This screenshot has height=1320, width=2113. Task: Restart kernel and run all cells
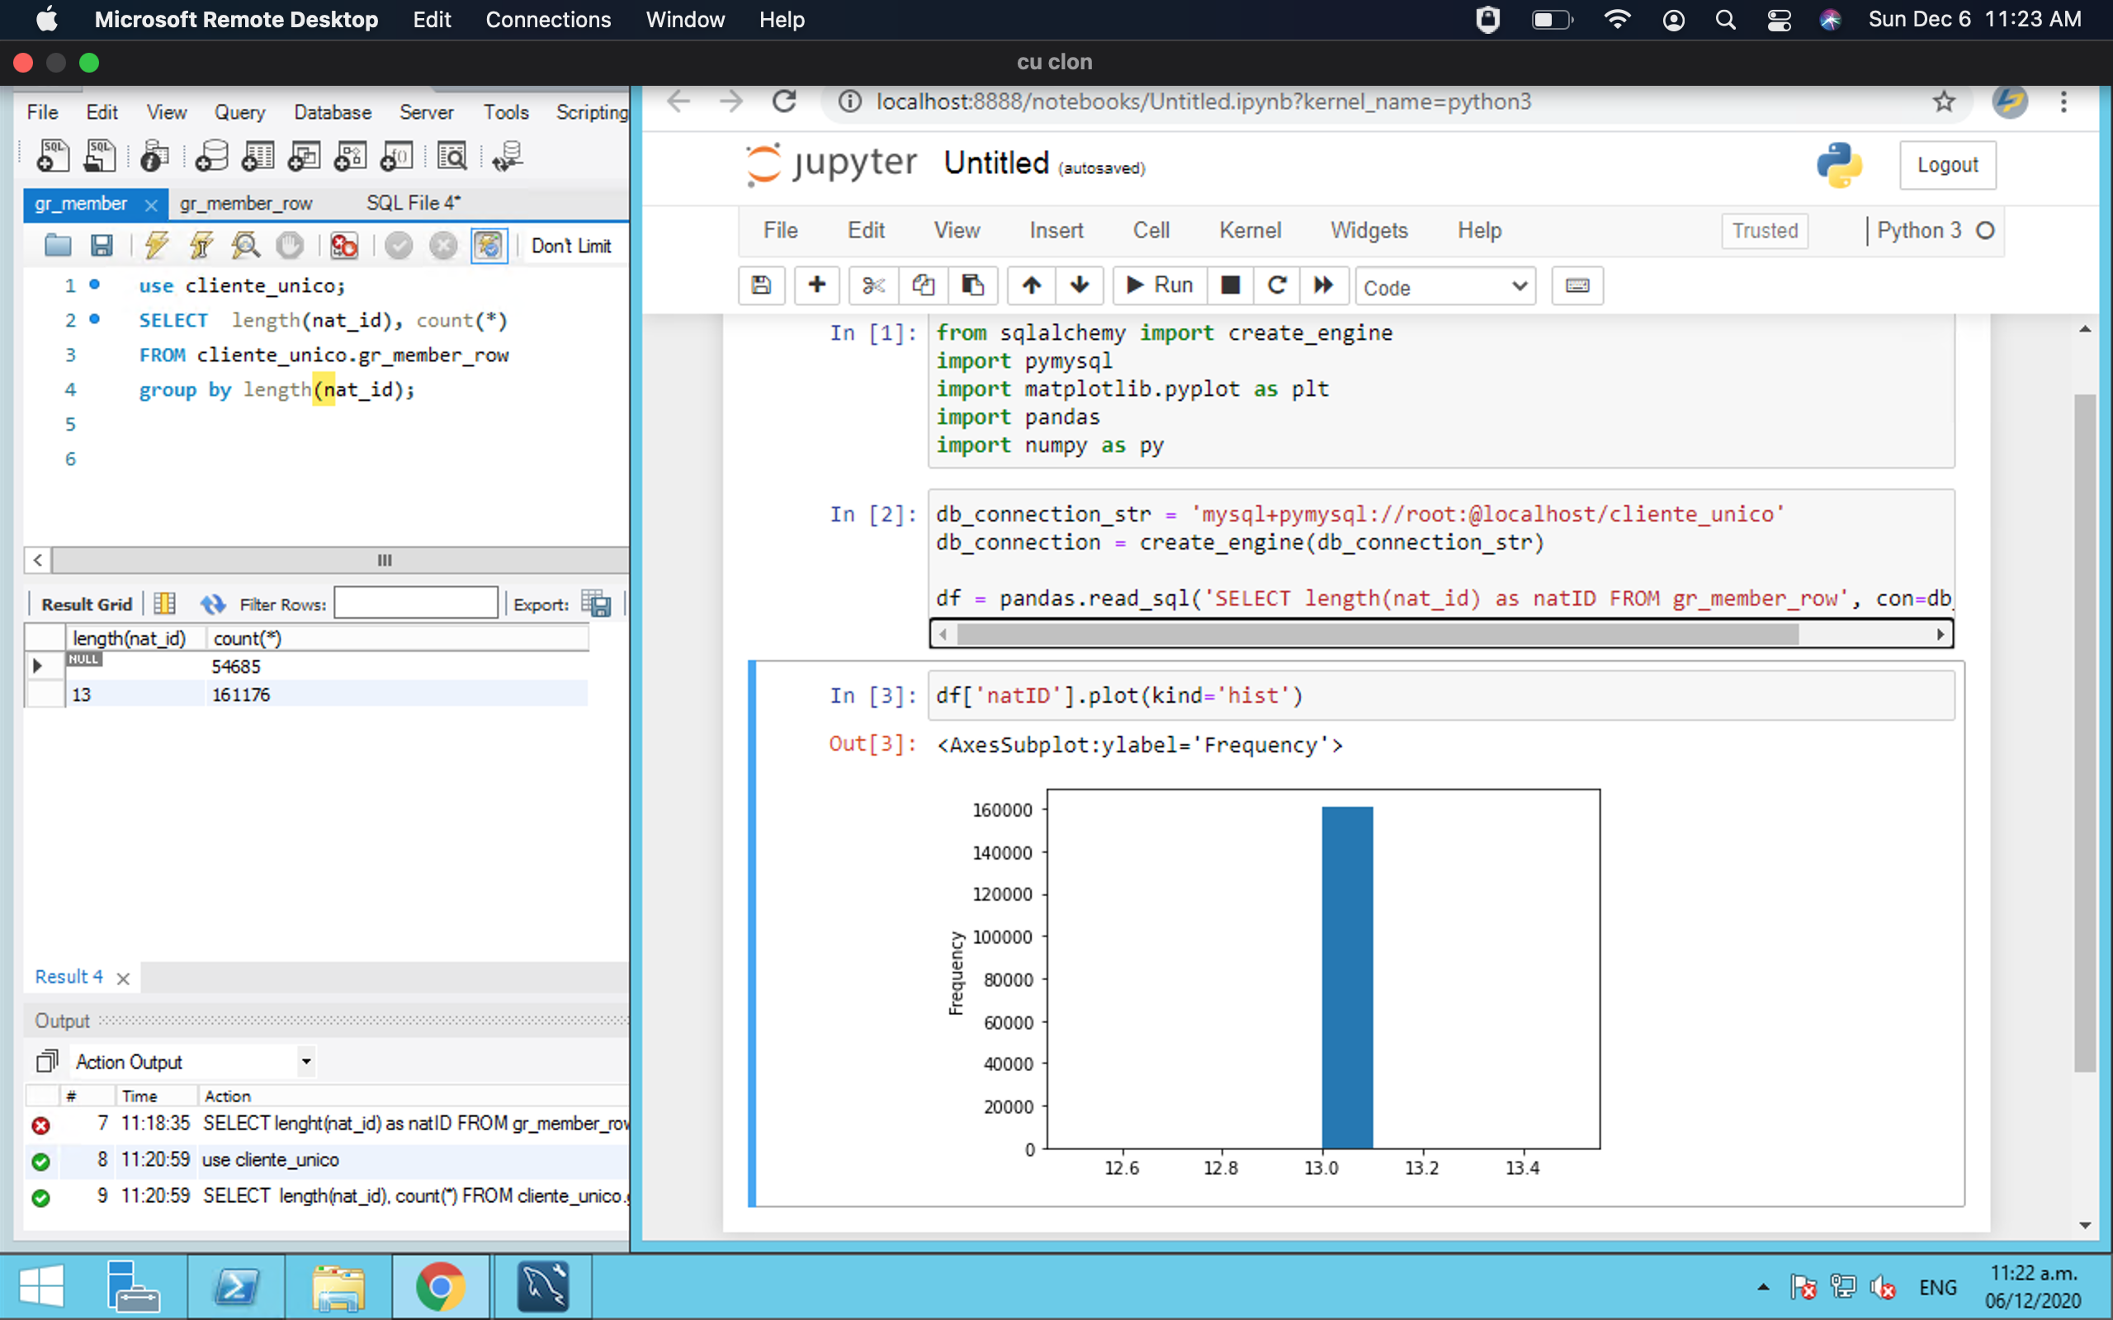click(1325, 285)
